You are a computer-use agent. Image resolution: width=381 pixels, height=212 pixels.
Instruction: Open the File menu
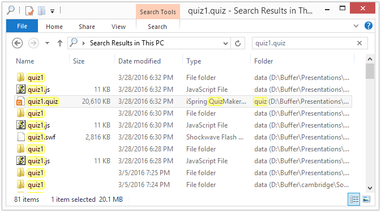click(x=22, y=26)
